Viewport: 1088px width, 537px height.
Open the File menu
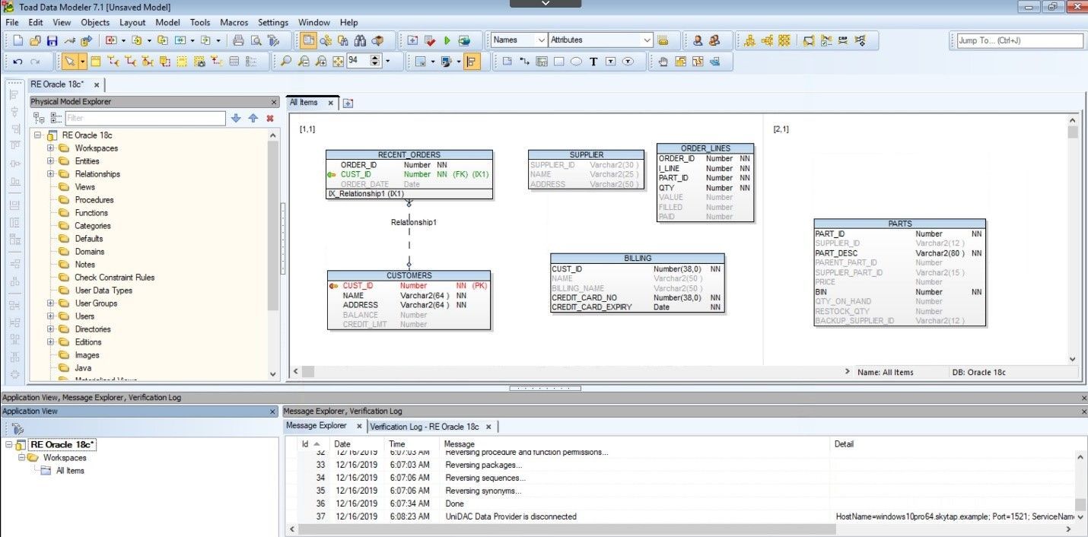click(x=12, y=23)
